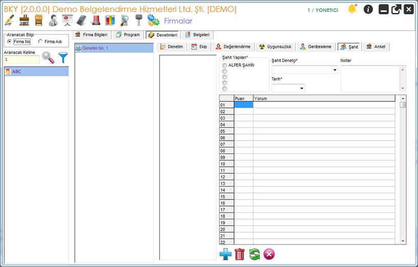Click the presentation chart board icon

(x=67, y=20)
